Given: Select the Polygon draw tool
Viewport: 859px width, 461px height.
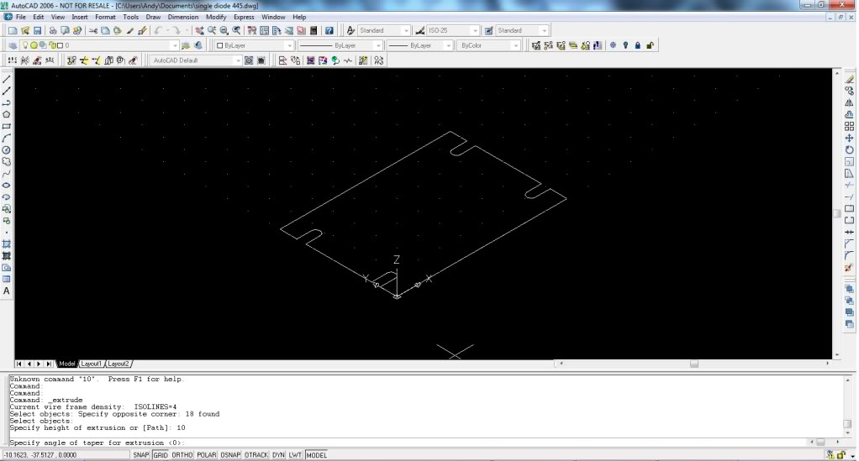Looking at the screenshot, I should click(x=7, y=113).
